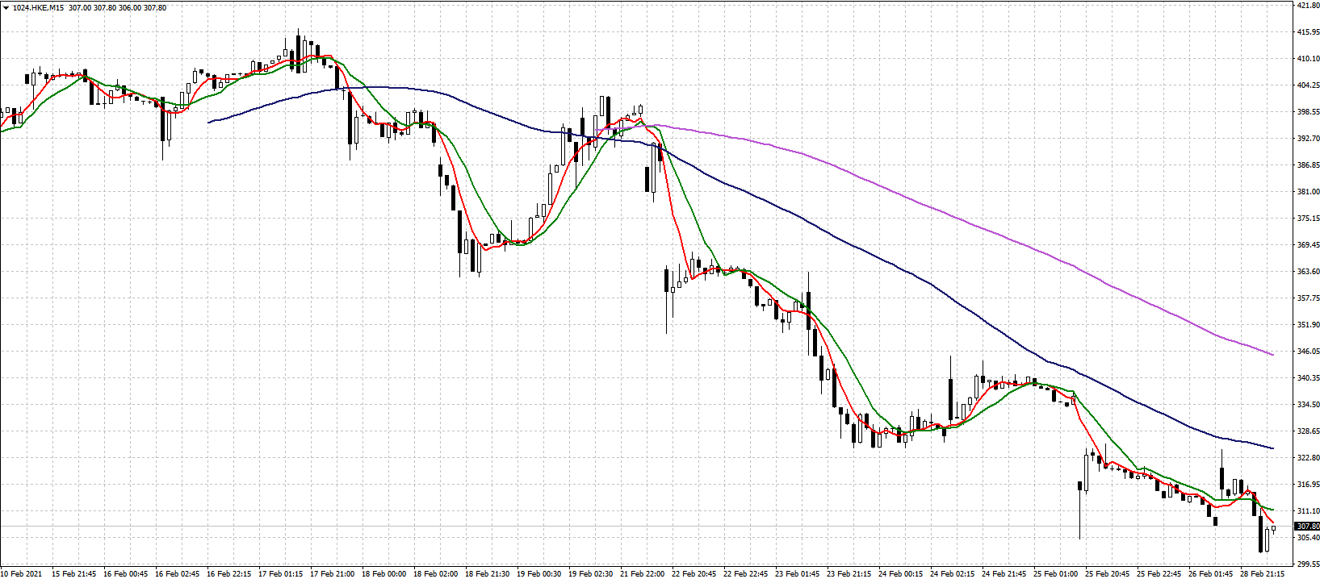Select the 322.80 price scale label
1320x583 pixels.
1307,458
